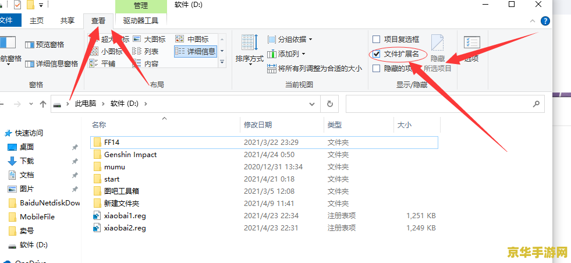Sort by 大小 column header
The height and width of the screenshot is (263, 571).
click(x=417, y=125)
